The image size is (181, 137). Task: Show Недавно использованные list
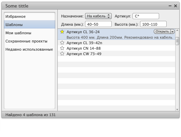pos(30,49)
